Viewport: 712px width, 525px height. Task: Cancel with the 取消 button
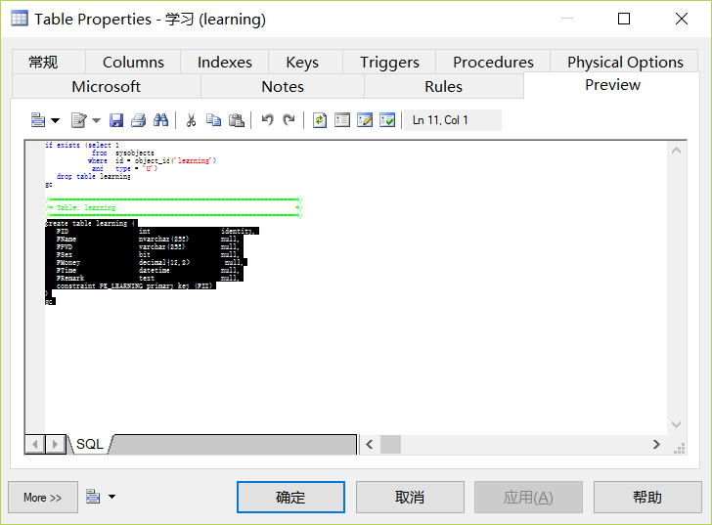(410, 498)
